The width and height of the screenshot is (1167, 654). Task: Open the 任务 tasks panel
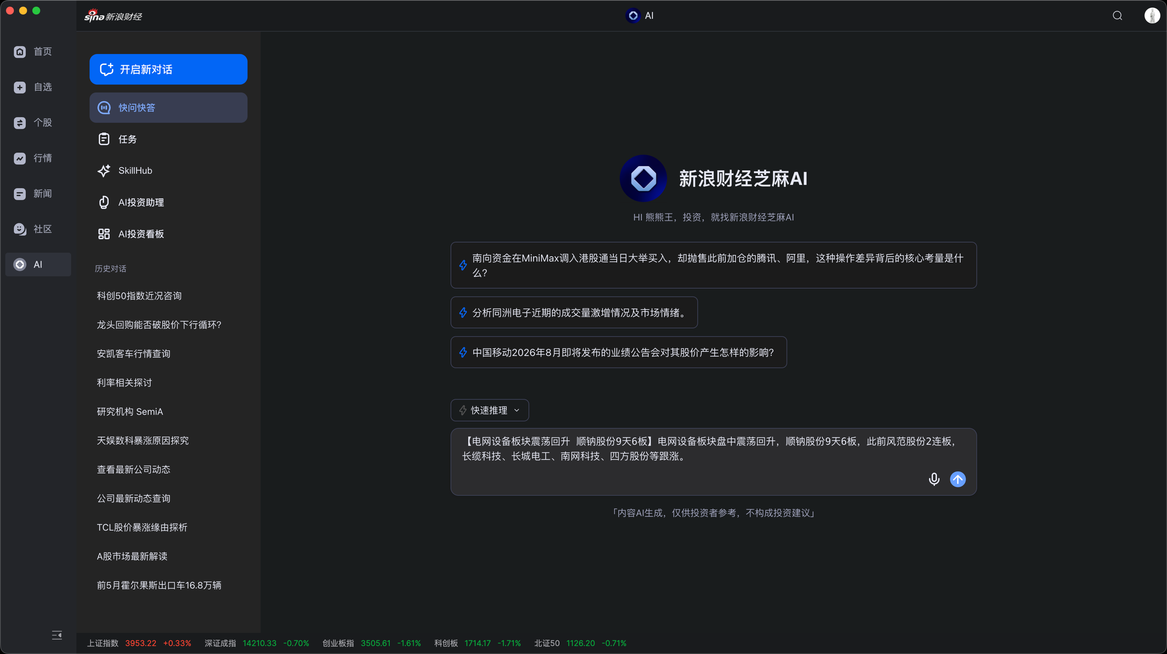point(169,139)
